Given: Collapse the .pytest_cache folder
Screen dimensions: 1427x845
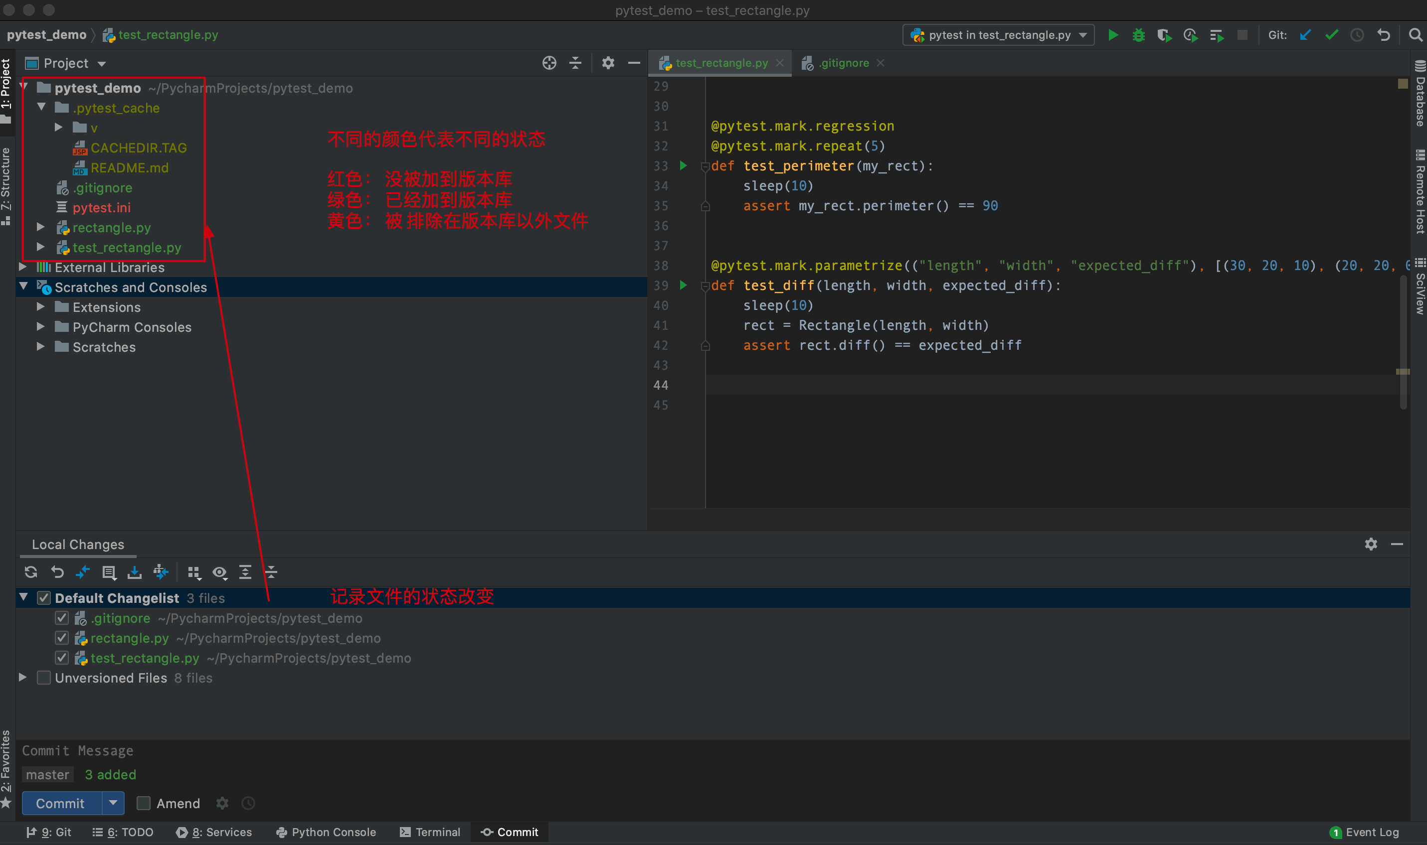Looking at the screenshot, I should coord(41,107).
